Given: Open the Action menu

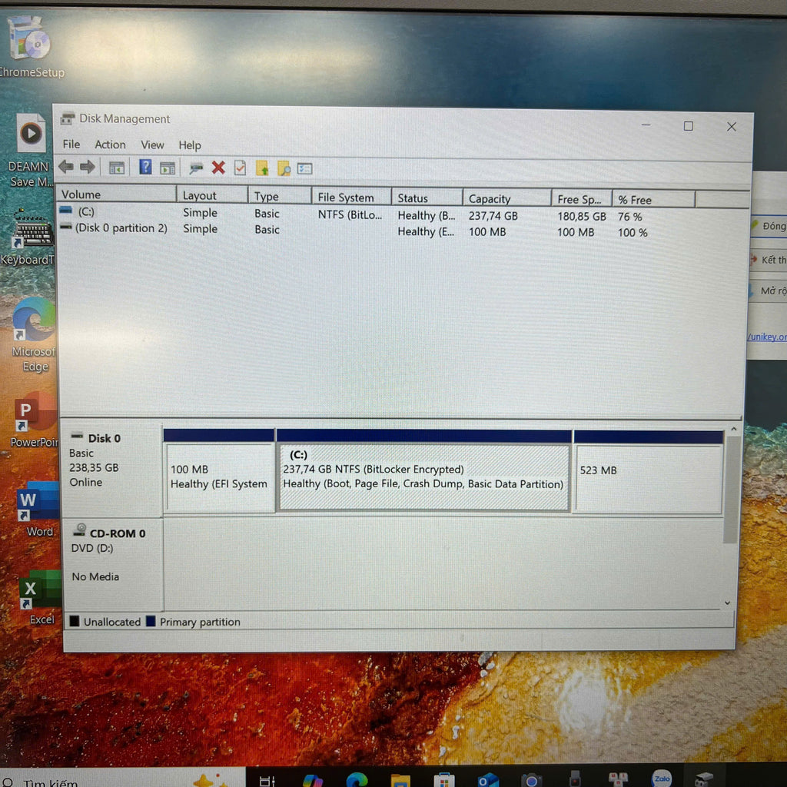Looking at the screenshot, I should [110, 144].
